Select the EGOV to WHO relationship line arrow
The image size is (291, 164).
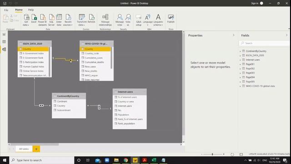tap(71, 60)
